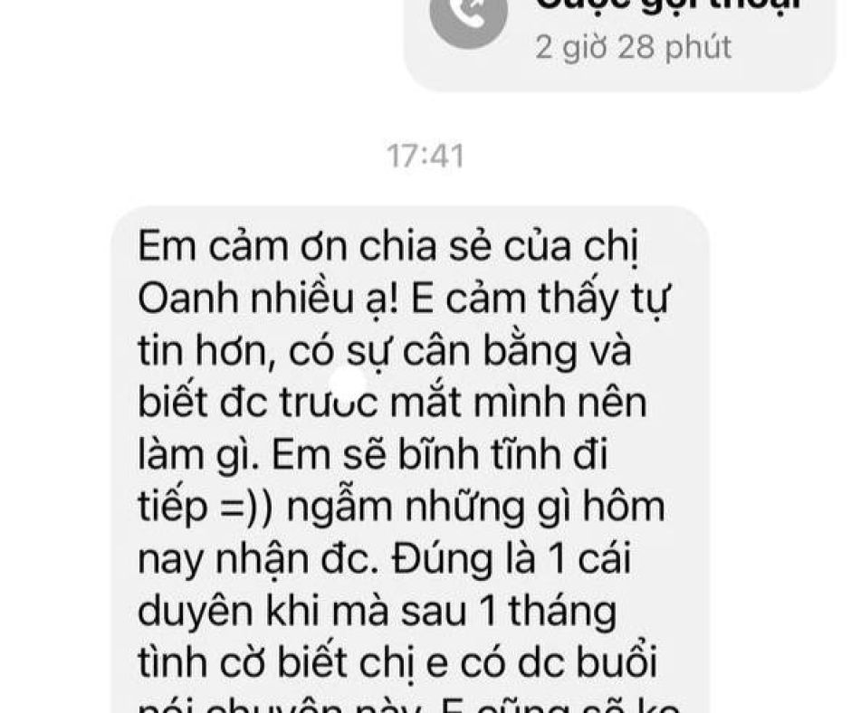Click the phrase "tình cờ" in the message
This screenshot has width=851, height=713.
pyautogui.click(x=203, y=662)
